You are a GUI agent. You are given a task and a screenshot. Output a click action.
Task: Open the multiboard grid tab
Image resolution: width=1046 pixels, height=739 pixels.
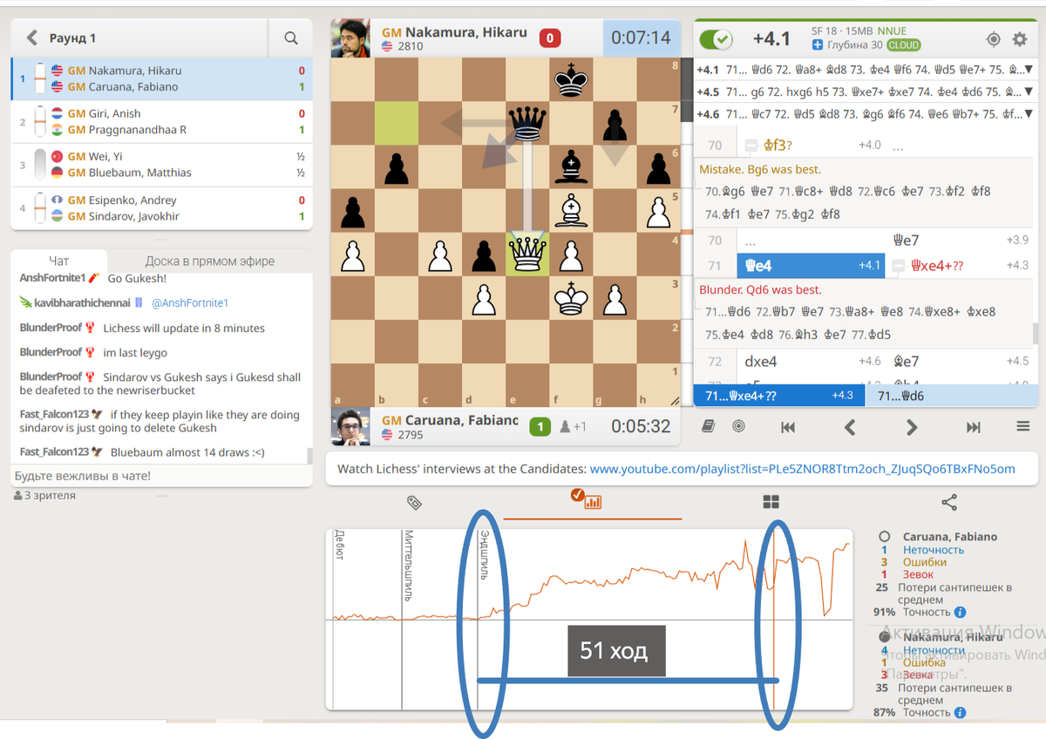coord(771,502)
